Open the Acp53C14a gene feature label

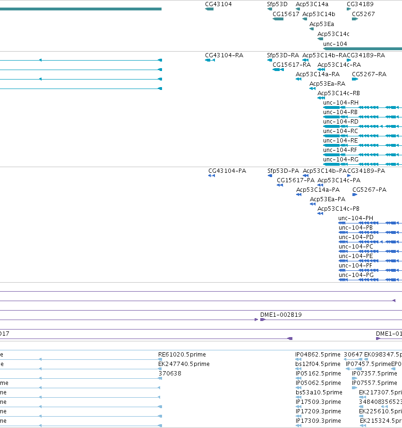tap(312, 4)
